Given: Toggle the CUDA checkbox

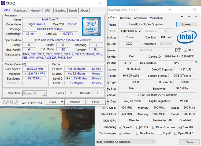Looking at the screenshot, I should click(x=138, y=127).
